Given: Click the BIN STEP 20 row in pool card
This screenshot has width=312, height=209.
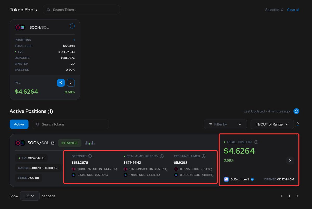Looking at the screenshot, I should pyautogui.click(x=45, y=64).
